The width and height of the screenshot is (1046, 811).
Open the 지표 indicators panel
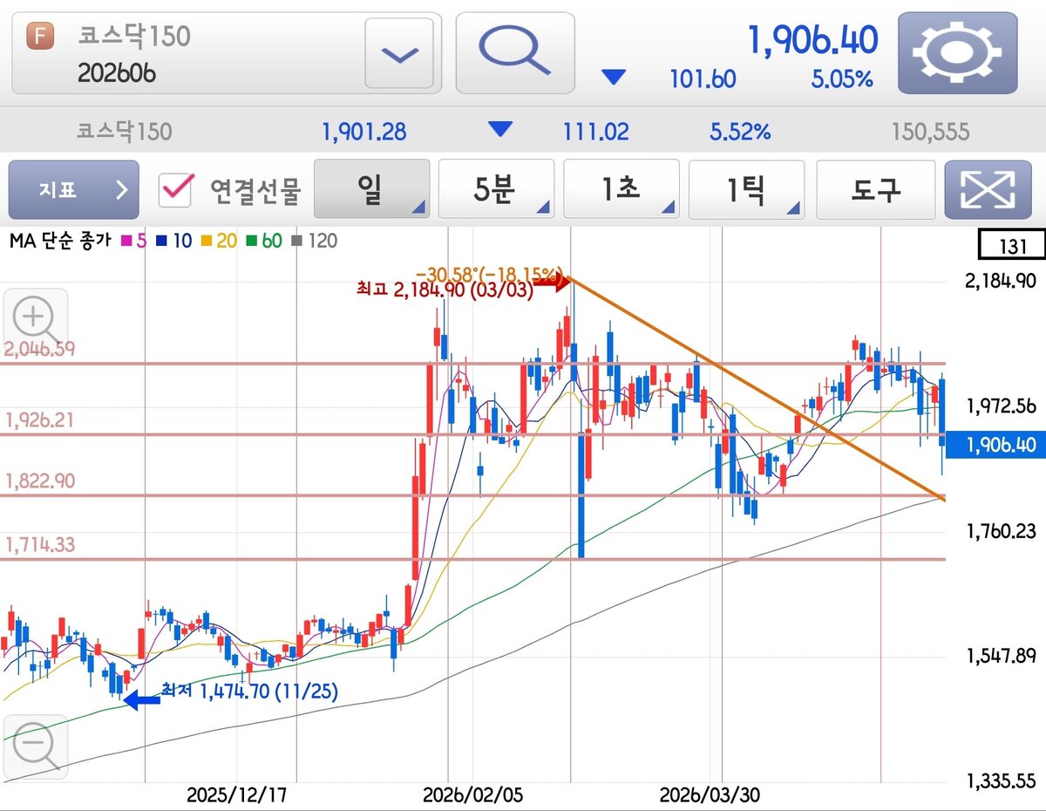point(74,189)
